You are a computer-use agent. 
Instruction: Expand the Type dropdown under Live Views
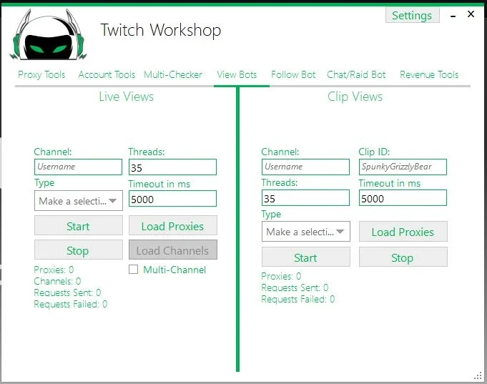(x=78, y=201)
